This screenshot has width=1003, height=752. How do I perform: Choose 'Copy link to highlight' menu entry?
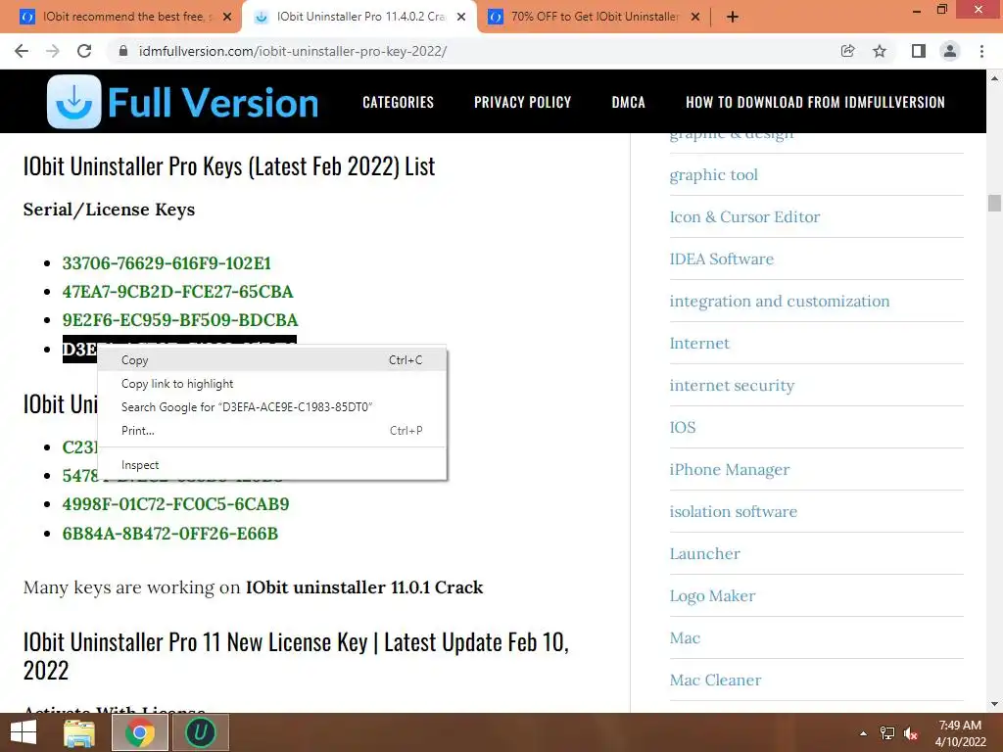(x=272, y=384)
